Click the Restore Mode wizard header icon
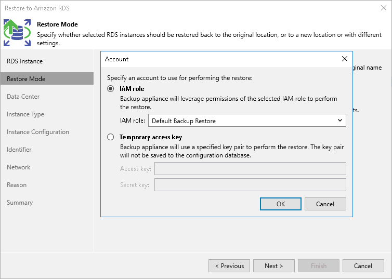Screen dimensions: 392x279 coord(17,33)
